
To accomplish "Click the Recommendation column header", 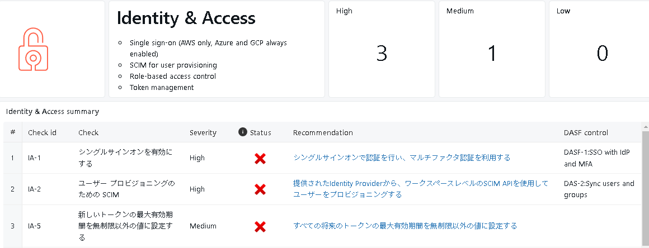I will 323,132.
